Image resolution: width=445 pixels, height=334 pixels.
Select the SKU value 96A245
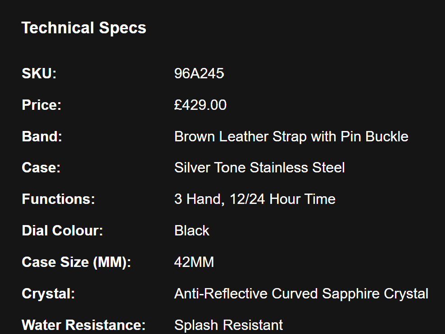(199, 73)
